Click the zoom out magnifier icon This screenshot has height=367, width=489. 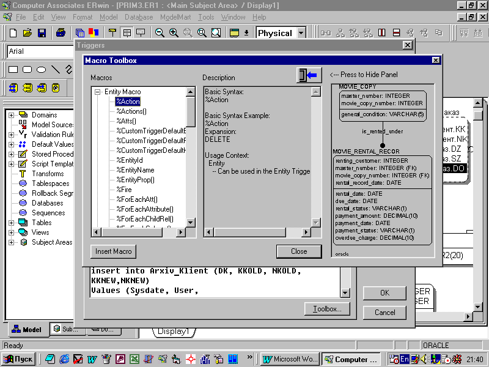(x=160, y=33)
